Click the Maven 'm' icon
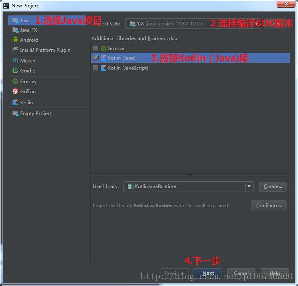 [15, 60]
